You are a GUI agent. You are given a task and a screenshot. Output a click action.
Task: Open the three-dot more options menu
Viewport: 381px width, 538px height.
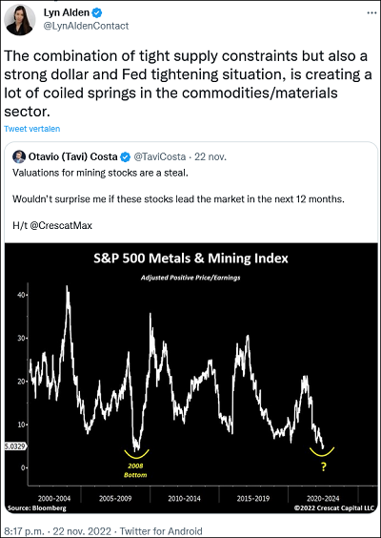[371, 12]
